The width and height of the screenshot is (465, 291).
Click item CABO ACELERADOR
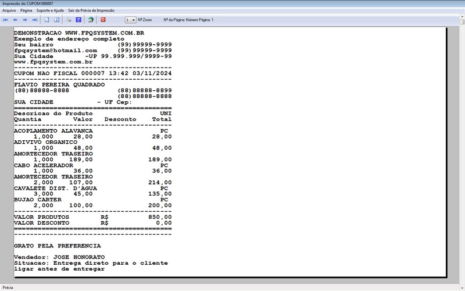click(x=44, y=165)
